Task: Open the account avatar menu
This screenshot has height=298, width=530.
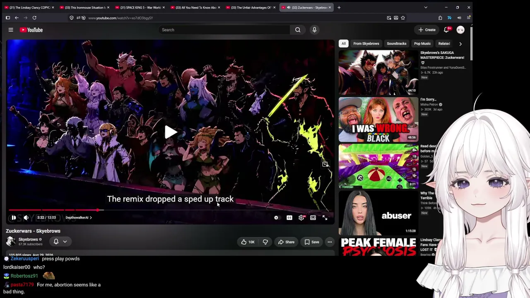Action: [460, 30]
